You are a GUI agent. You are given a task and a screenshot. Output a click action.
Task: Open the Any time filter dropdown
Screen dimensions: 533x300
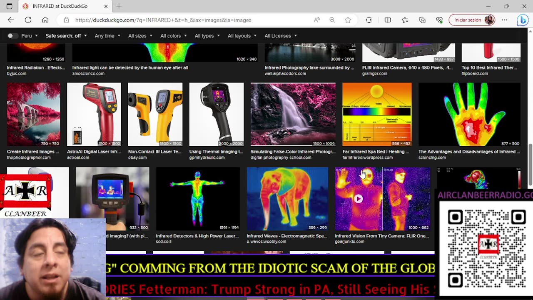click(x=107, y=36)
